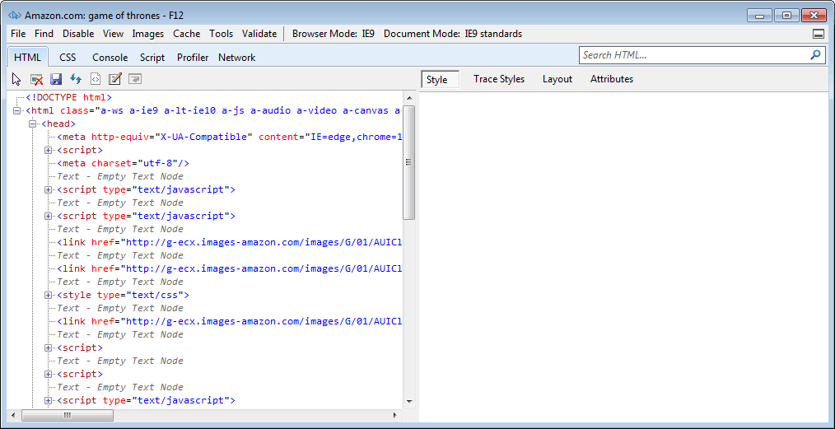Switch to the CSS tab
Viewport: 835px width, 429px height.
point(68,57)
